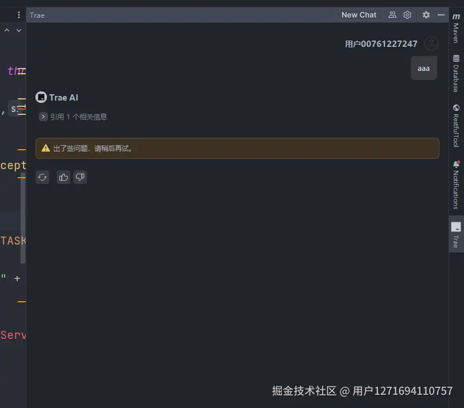The width and height of the screenshot is (464, 408).
Task: Click the Trae AI avatar icon
Action: pyautogui.click(x=41, y=97)
